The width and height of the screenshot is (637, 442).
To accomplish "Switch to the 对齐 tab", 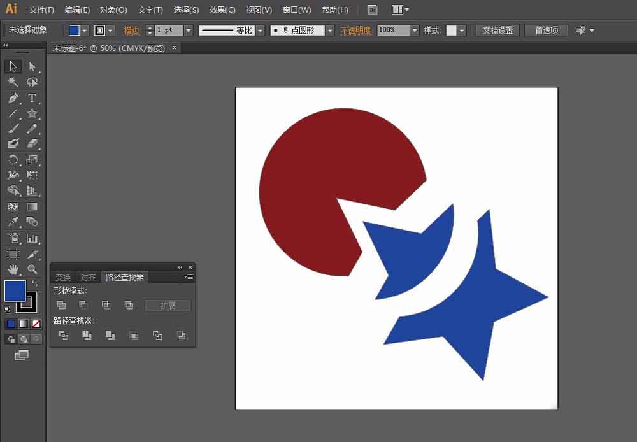I will [x=88, y=278].
